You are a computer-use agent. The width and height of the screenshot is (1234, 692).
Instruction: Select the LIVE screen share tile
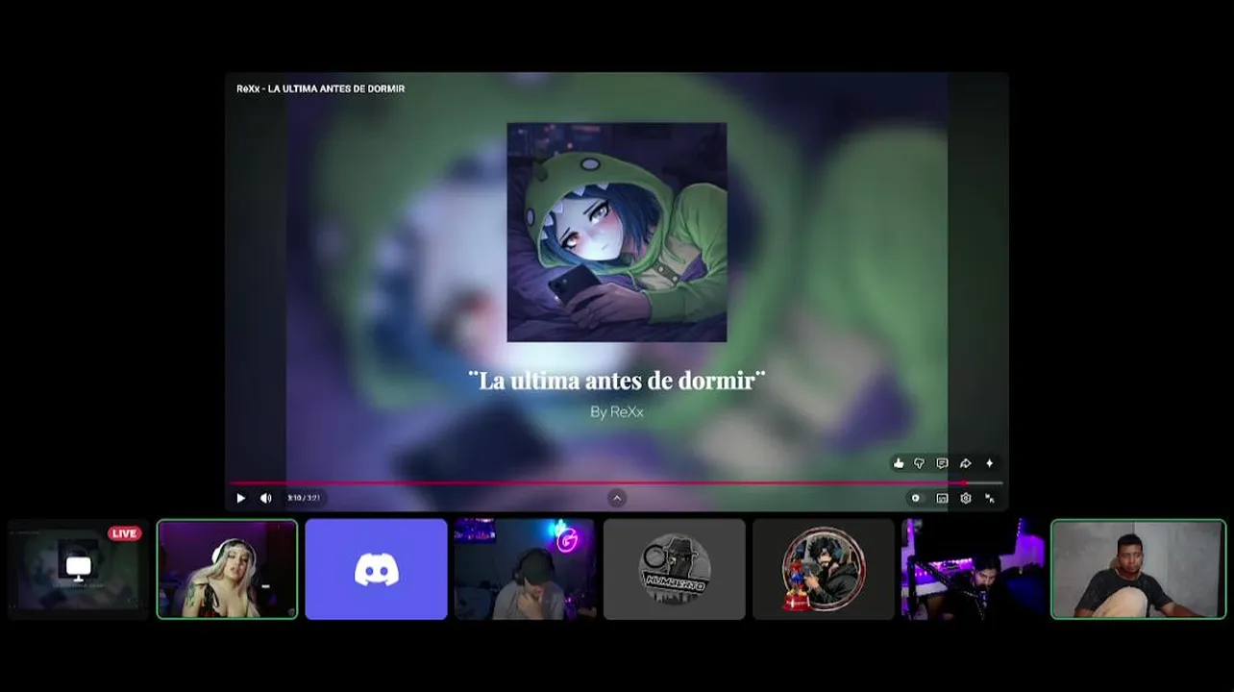(x=78, y=569)
